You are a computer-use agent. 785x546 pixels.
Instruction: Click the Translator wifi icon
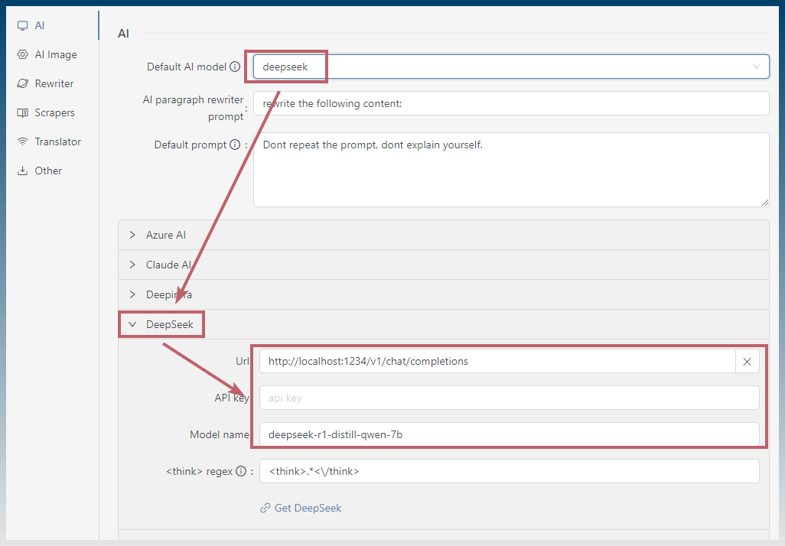click(x=22, y=141)
